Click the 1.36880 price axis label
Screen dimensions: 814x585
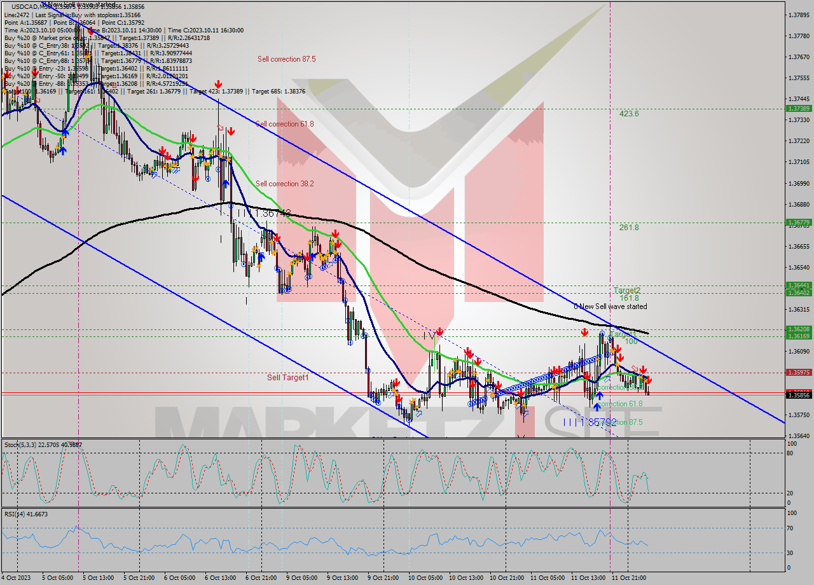[x=799, y=204]
